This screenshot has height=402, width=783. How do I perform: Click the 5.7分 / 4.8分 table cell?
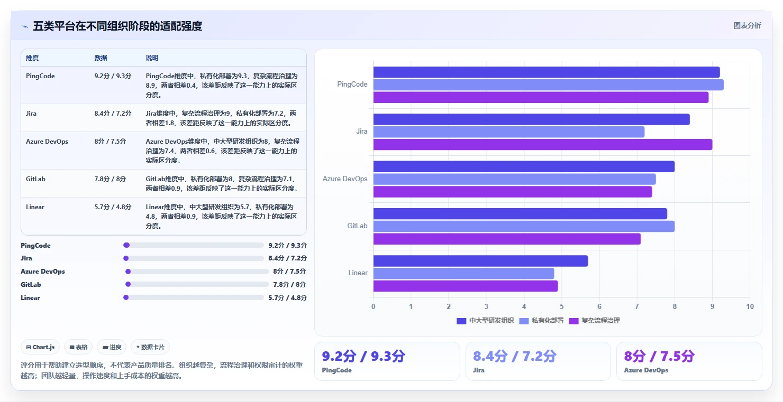(113, 207)
